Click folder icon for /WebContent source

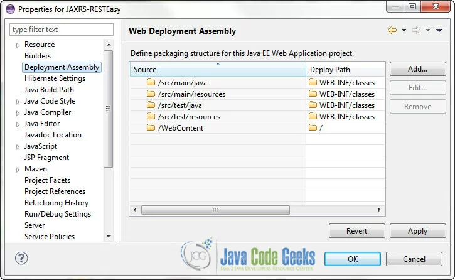coord(151,127)
